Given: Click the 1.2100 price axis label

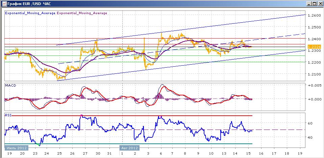Looking at the screenshot, I should [314, 74].
